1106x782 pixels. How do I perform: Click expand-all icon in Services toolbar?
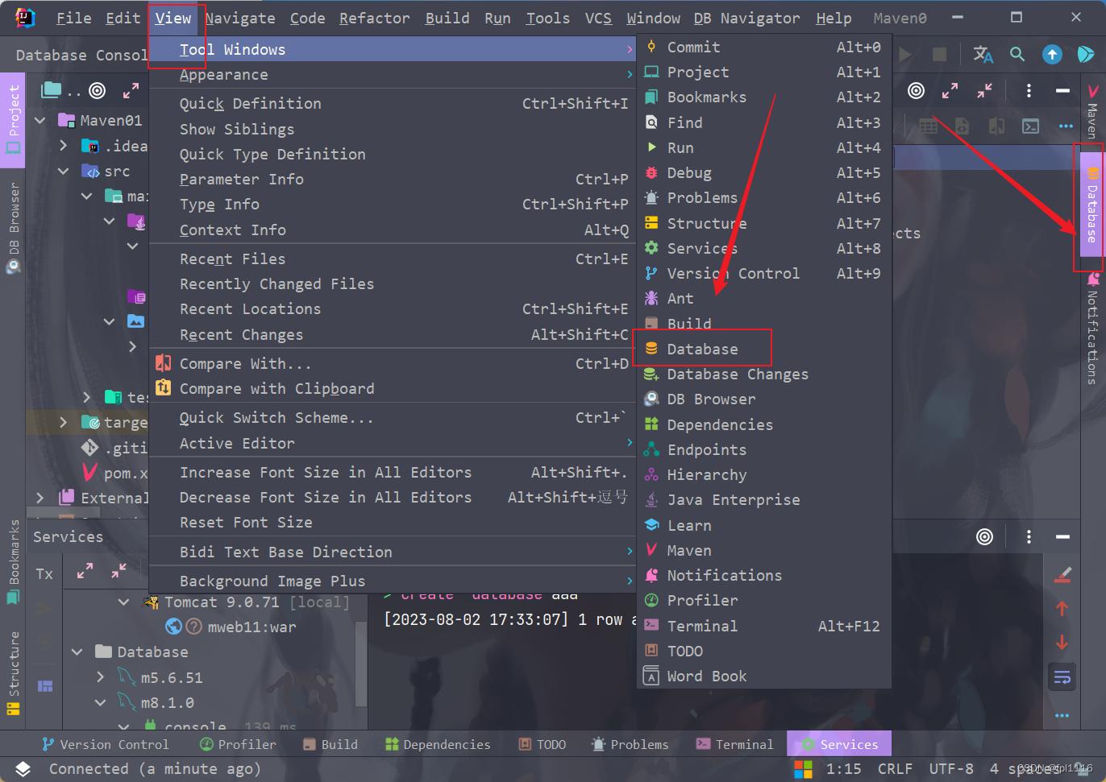[85, 571]
